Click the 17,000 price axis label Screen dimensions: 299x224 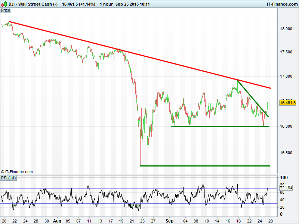tap(286, 76)
